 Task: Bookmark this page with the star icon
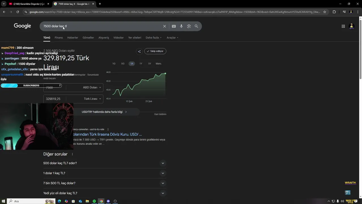click(x=325, y=12)
